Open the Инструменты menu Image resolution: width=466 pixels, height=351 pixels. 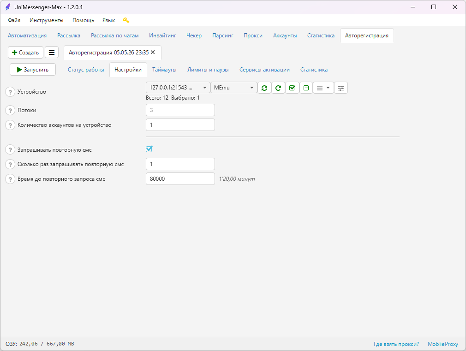point(46,20)
